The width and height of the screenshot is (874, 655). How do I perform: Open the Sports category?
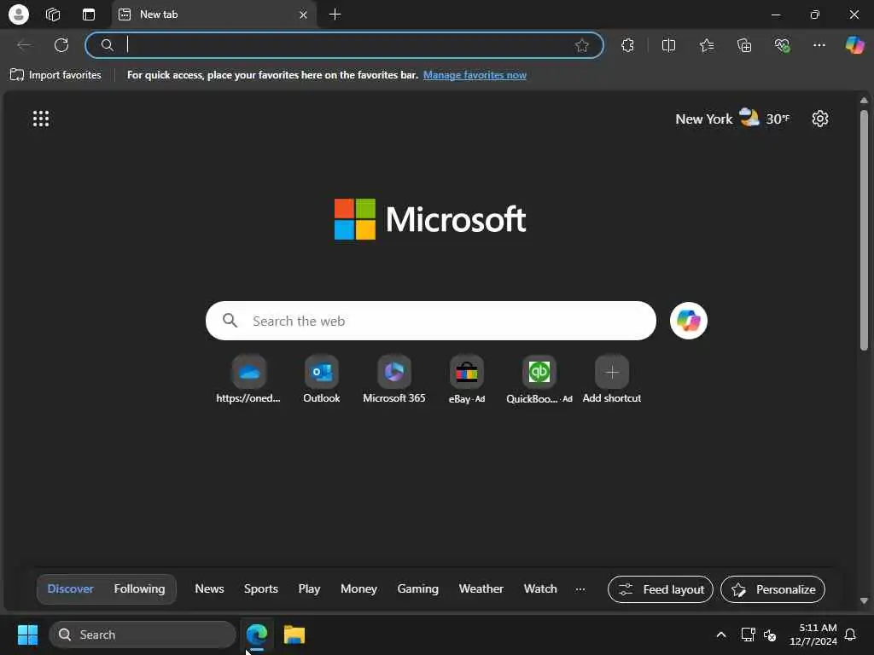pos(261,588)
